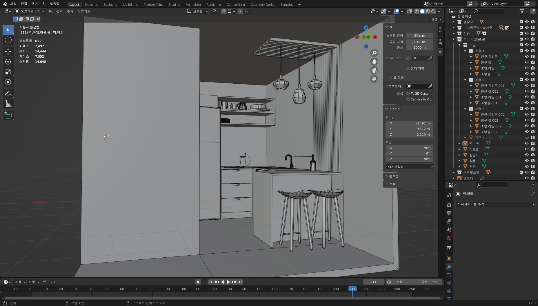The image size is (538, 306).
Task: Select the Measure tool in the toolbar
Action: coord(8,103)
